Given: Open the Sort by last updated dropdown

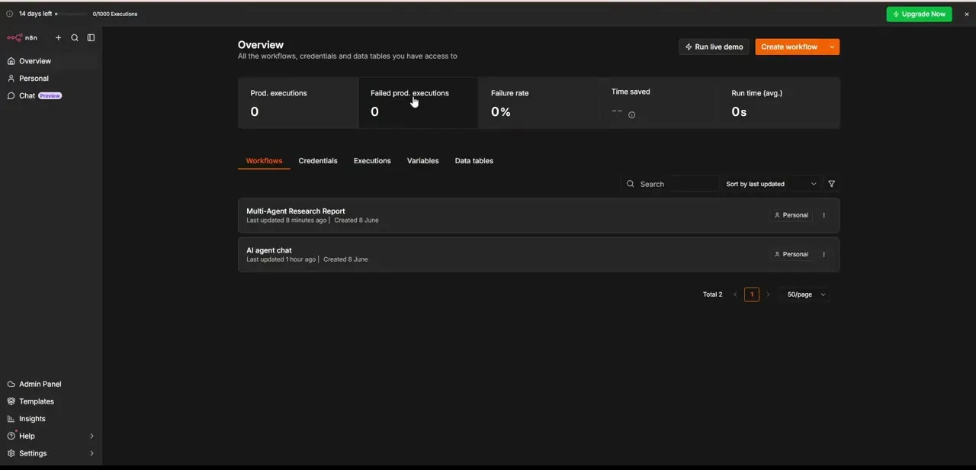Looking at the screenshot, I should 771,184.
